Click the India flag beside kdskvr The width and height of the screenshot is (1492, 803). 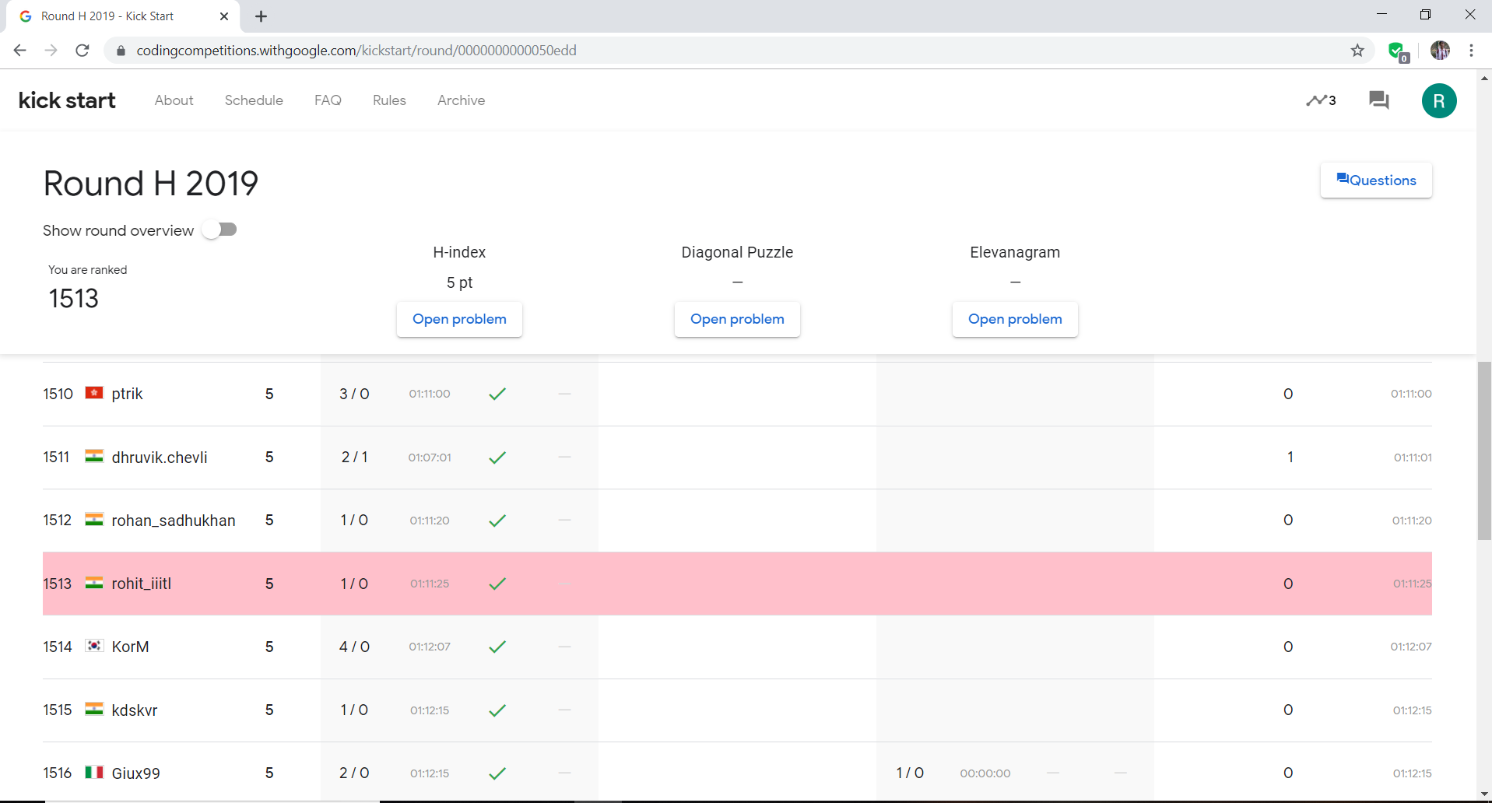[x=94, y=709]
